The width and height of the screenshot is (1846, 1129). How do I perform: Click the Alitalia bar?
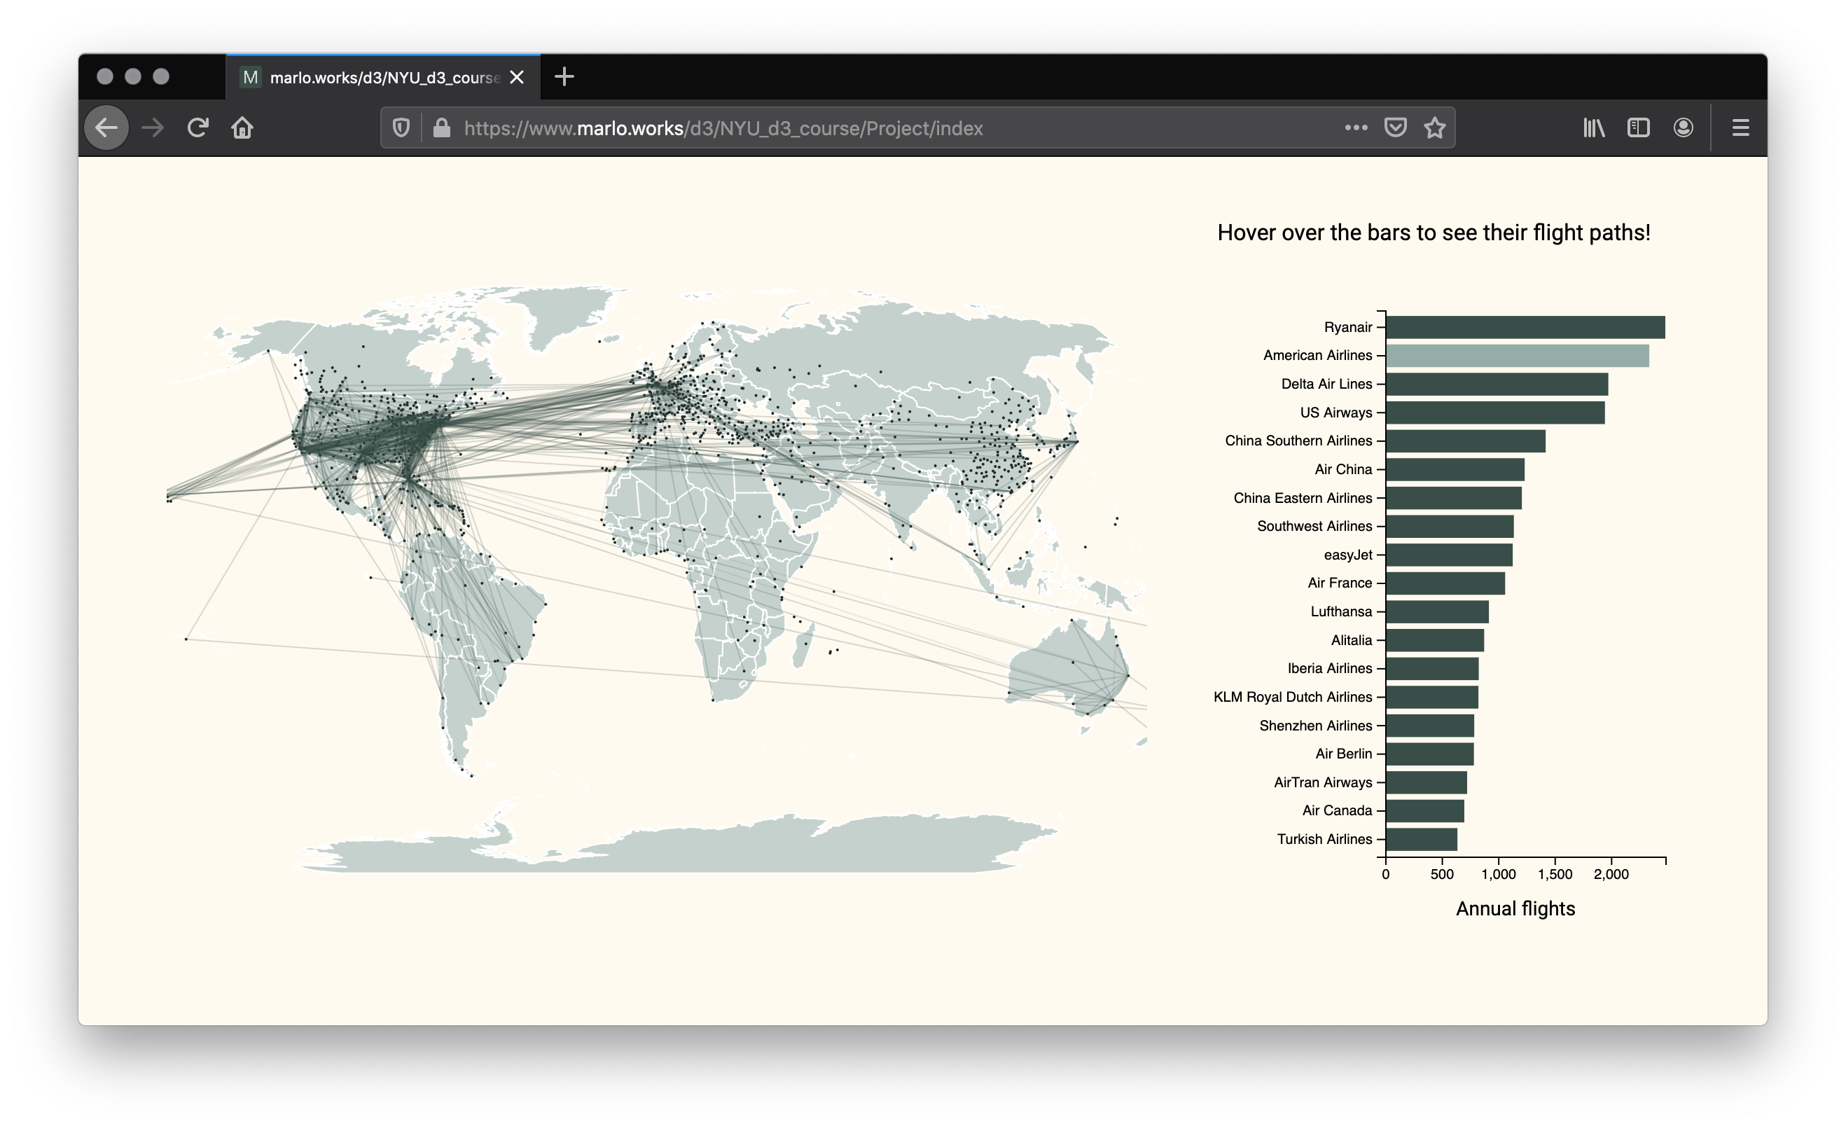1436,641
